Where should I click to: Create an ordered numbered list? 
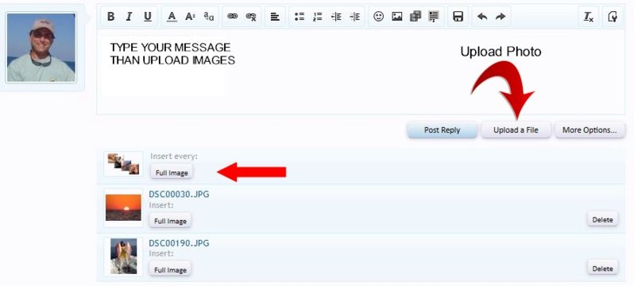tap(318, 17)
